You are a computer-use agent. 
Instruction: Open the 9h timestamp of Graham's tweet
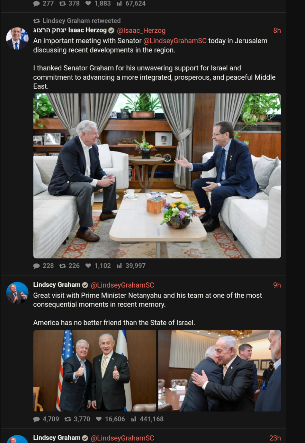(x=277, y=285)
